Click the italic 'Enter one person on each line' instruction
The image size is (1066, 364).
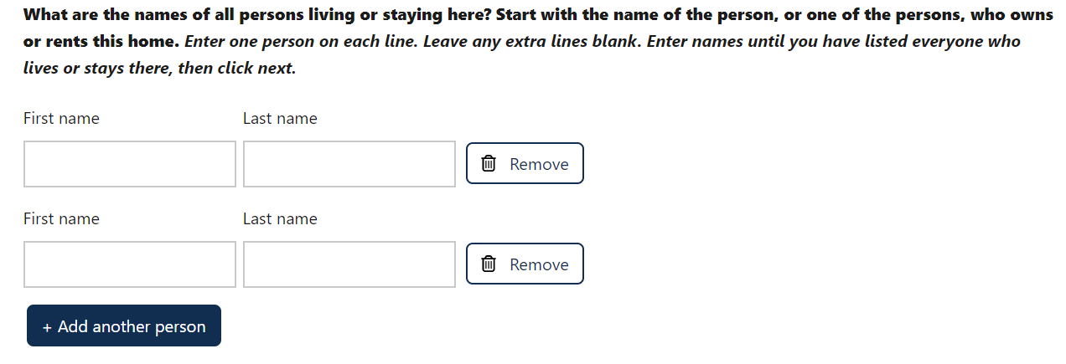coord(302,42)
